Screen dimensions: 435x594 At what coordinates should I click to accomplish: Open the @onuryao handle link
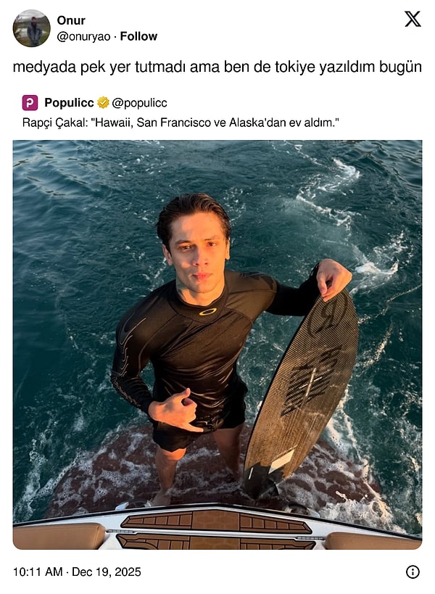[x=83, y=36]
